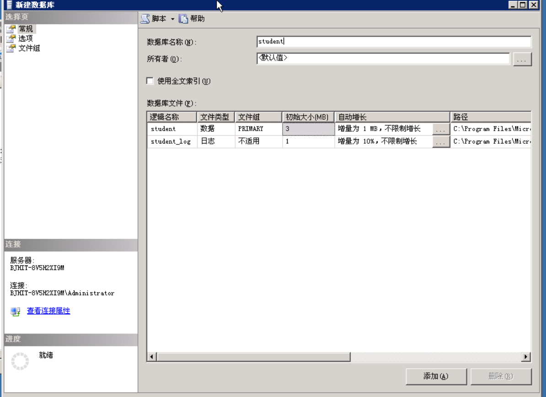Click the new database window title icon
Viewport: 546px width, 397px height.
10,5
